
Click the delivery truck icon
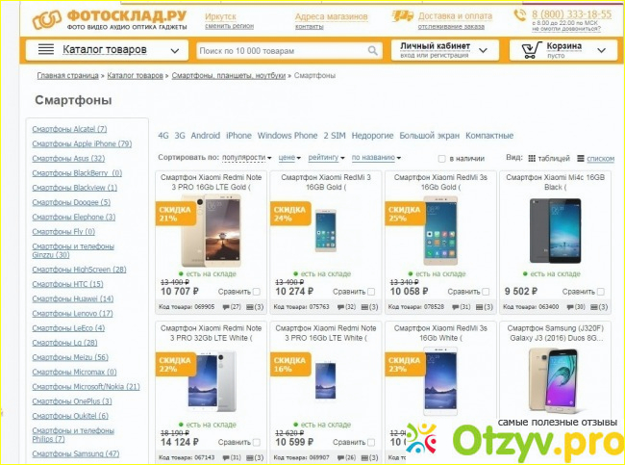click(x=402, y=16)
